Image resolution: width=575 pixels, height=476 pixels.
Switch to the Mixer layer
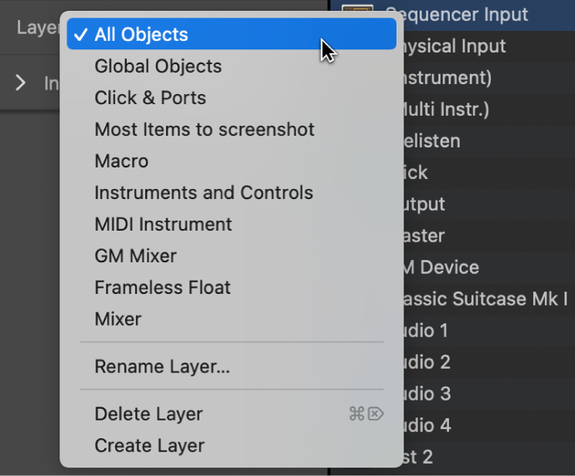[118, 319]
